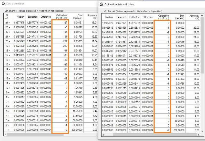Click Expected header in Data acquisition table

33,17
